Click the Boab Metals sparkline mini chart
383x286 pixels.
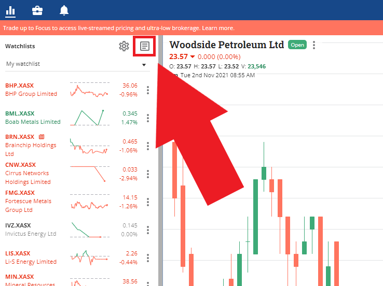[90, 118]
